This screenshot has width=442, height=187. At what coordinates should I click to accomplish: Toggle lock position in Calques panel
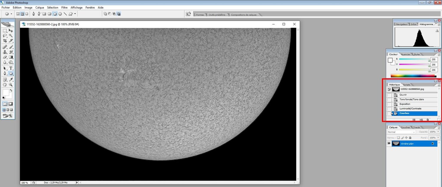tap(406, 138)
